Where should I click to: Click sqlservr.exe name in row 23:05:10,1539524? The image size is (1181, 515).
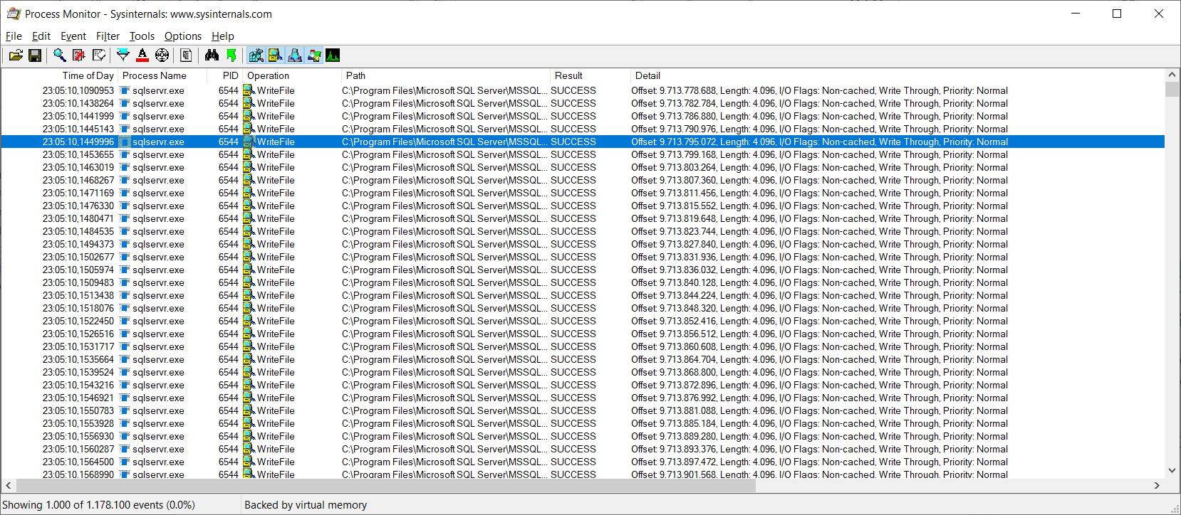click(x=158, y=373)
